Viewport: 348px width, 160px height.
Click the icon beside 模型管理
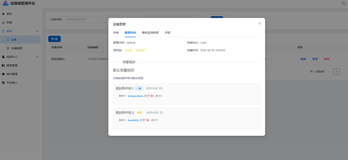3,65
